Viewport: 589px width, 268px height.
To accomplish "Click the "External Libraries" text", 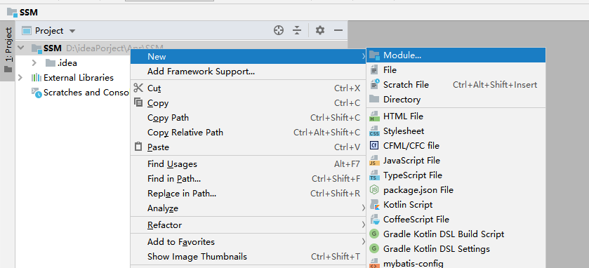I will [x=79, y=78].
